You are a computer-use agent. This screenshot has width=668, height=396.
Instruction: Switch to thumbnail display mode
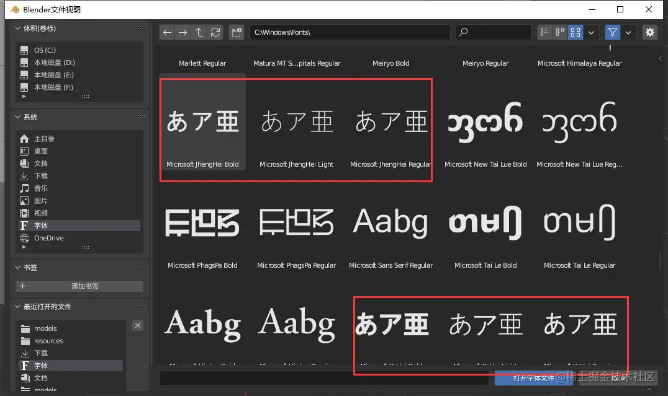click(575, 32)
